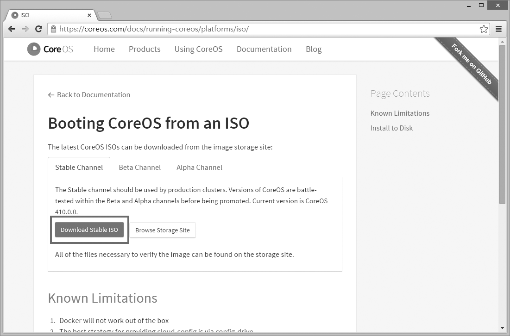Click the CoreOS logo
Screen dimensions: 510x336
point(50,49)
